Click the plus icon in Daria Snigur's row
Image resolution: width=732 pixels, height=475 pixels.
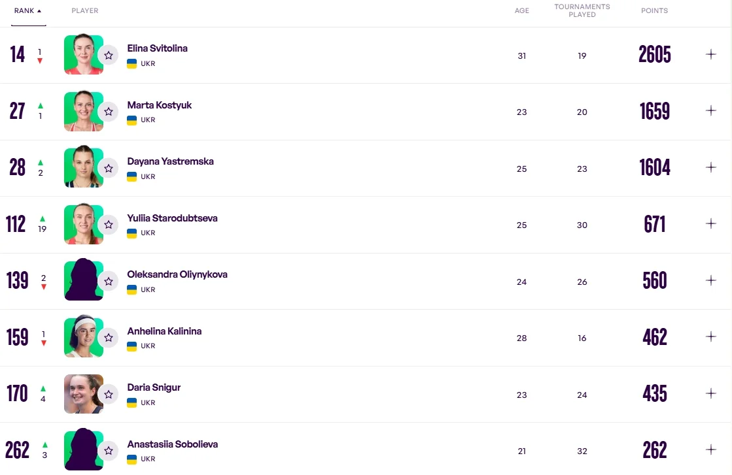pyautogui.click(x=711, y=393)
